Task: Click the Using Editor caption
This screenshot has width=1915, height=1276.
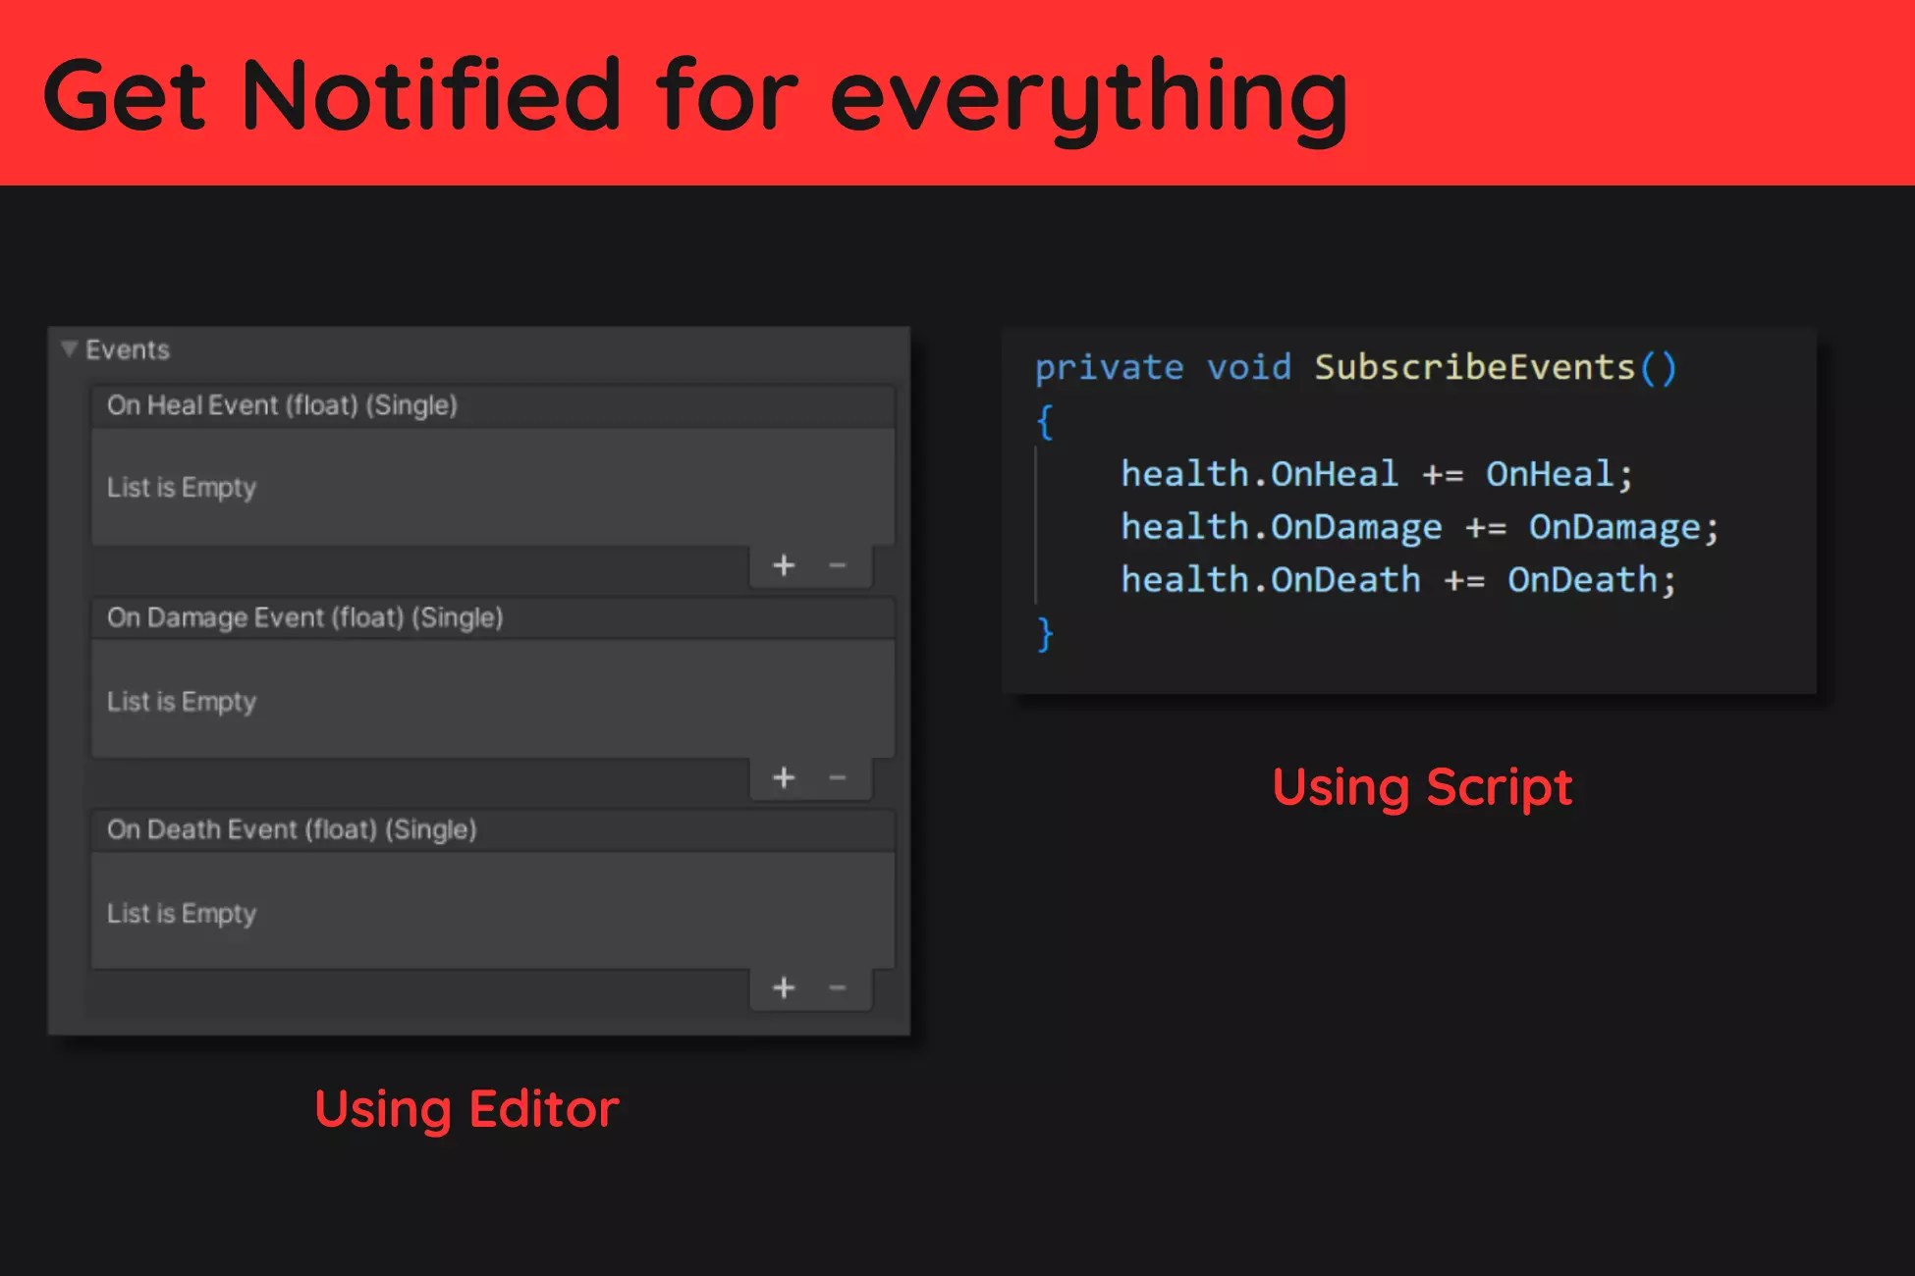Action: 466,1109
